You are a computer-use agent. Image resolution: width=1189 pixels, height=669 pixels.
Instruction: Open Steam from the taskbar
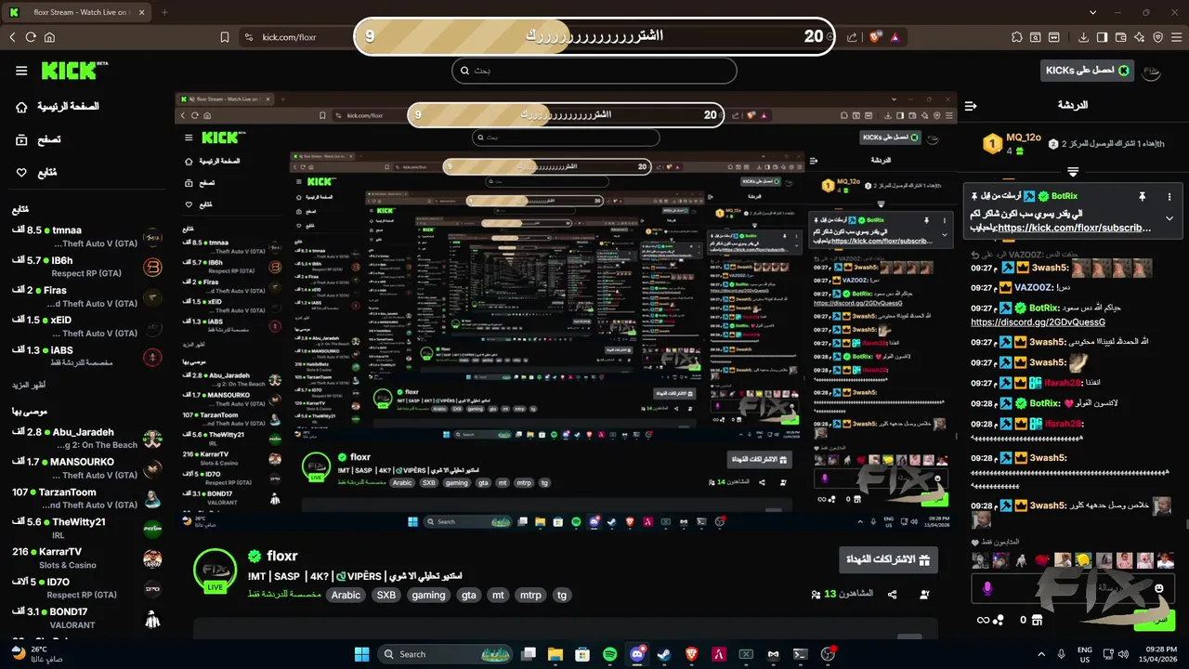point(664,654)
